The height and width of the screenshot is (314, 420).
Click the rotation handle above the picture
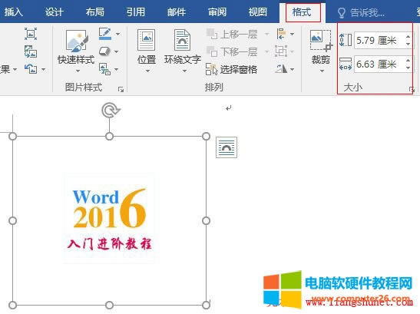111,110
